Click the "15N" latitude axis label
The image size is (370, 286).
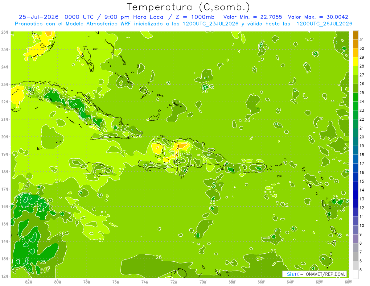point(4,224)
